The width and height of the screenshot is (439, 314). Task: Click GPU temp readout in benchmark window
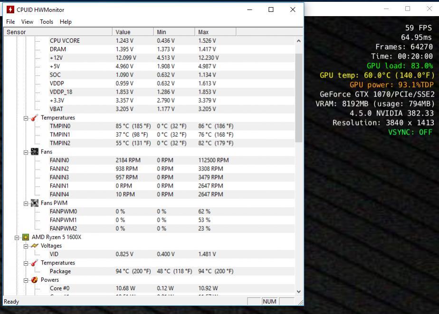point(377,75)
